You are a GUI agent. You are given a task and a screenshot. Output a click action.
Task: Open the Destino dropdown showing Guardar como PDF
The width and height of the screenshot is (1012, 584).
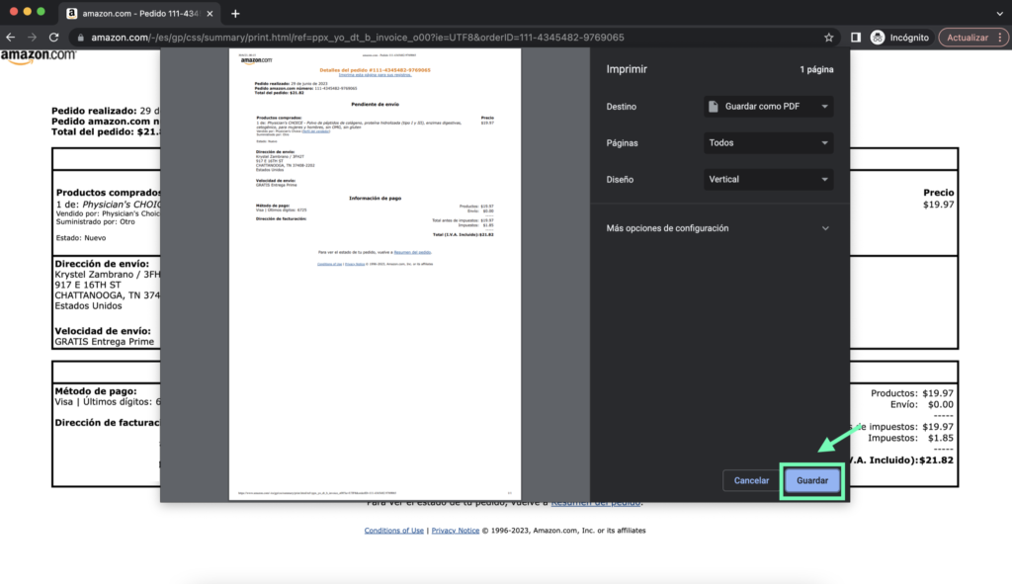tap(768, 107)
